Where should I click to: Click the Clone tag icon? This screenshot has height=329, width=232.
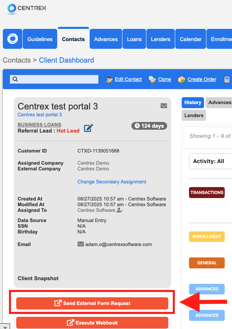pos(152,80)
